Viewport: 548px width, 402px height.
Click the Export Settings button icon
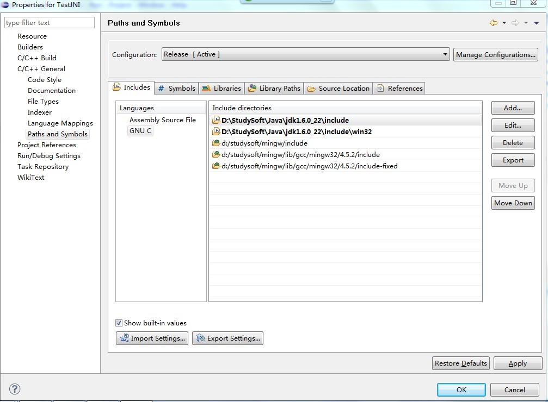click(201, 338)
